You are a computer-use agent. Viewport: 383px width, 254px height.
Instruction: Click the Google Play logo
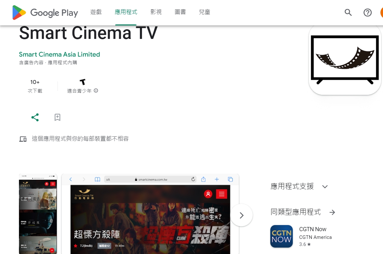click(45, 13)
